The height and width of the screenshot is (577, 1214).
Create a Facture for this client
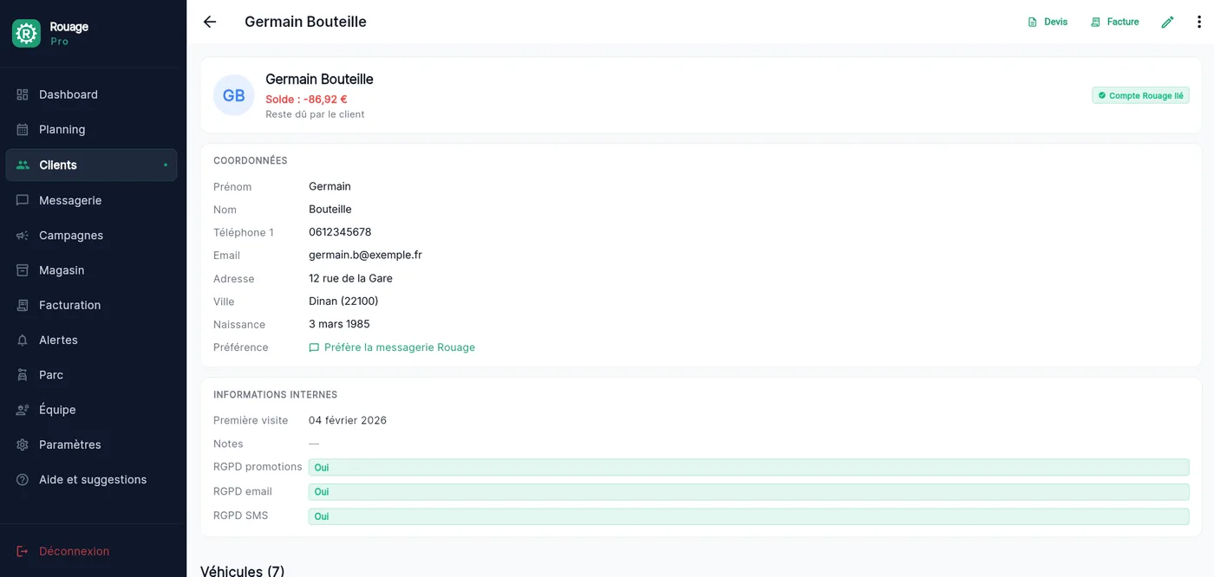tap(1115, 22)
